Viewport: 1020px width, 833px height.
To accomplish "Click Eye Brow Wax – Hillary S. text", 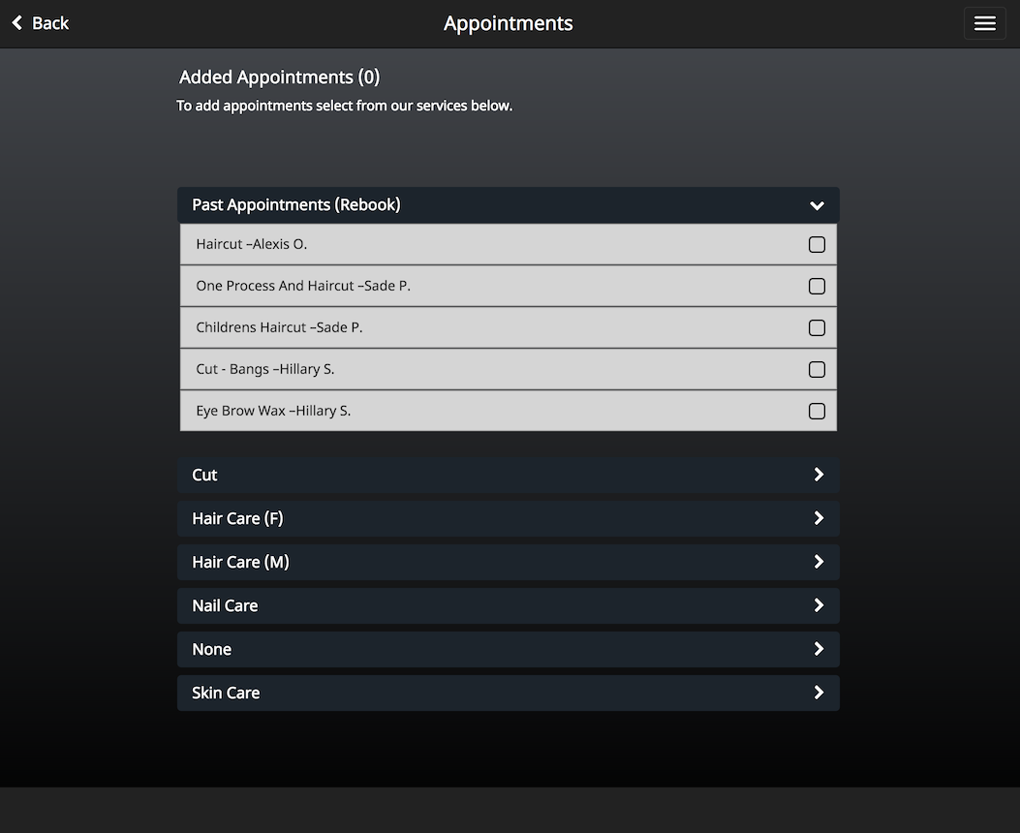I will coord(273,411).
